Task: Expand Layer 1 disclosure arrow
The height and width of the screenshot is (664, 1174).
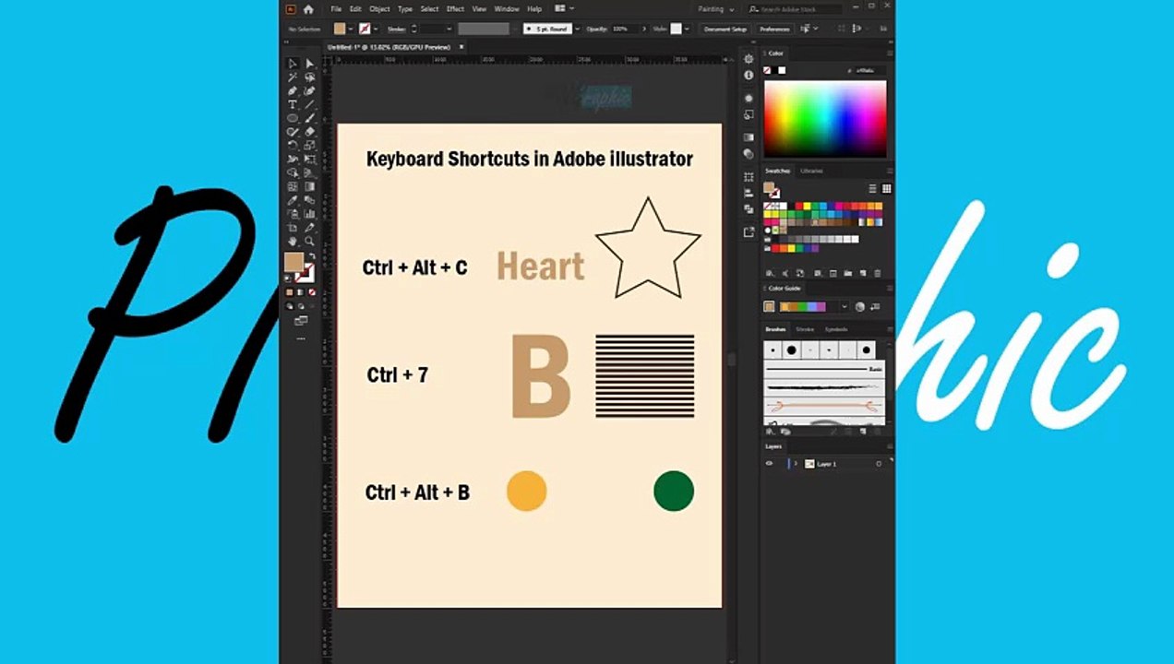Action: point(796,463)
